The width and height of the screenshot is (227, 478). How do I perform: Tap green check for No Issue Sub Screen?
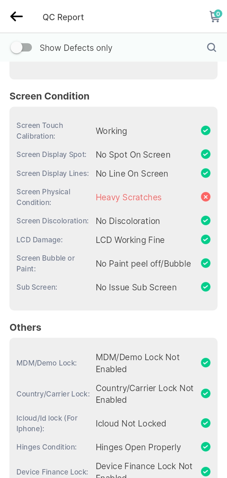point(206,287)
